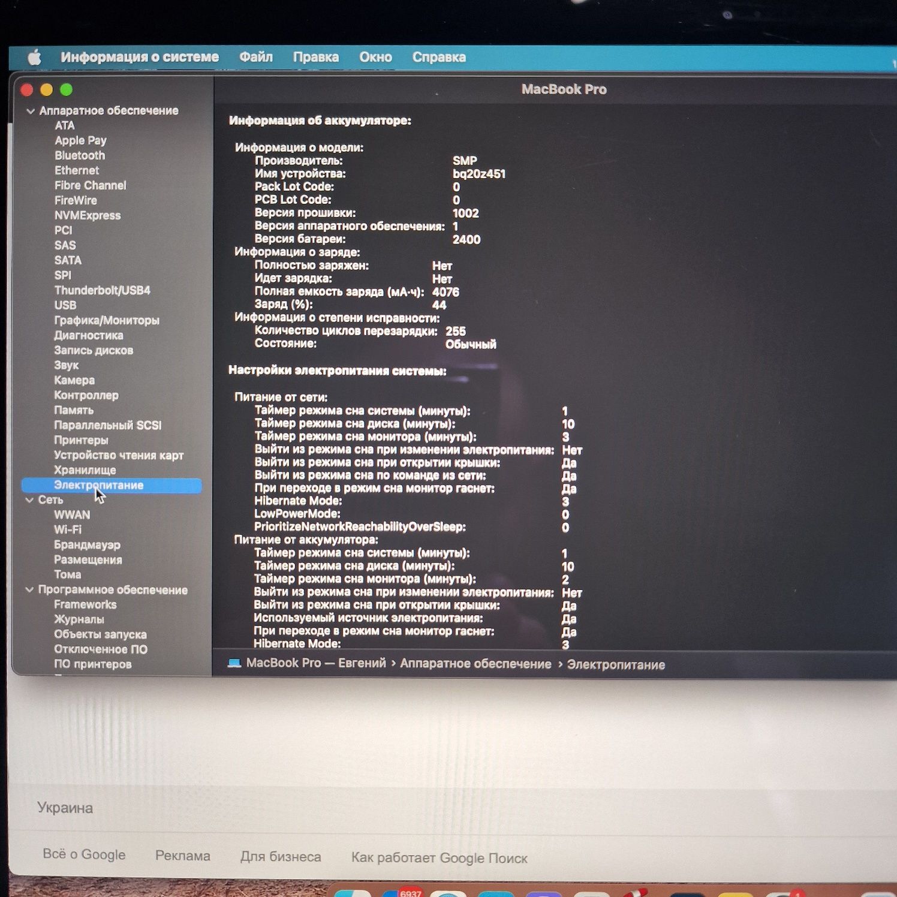Image resolution: width=897 pixels, height=897 pixels.
Task: Select Параллельный SCSI in the sidebar
Action: (108, 425)
